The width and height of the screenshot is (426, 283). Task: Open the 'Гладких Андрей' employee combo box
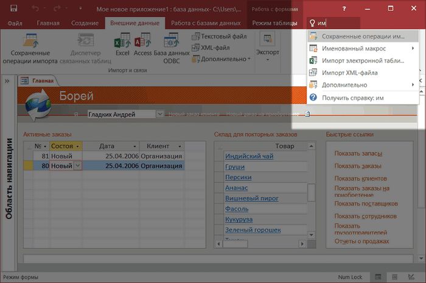point(160,114)
